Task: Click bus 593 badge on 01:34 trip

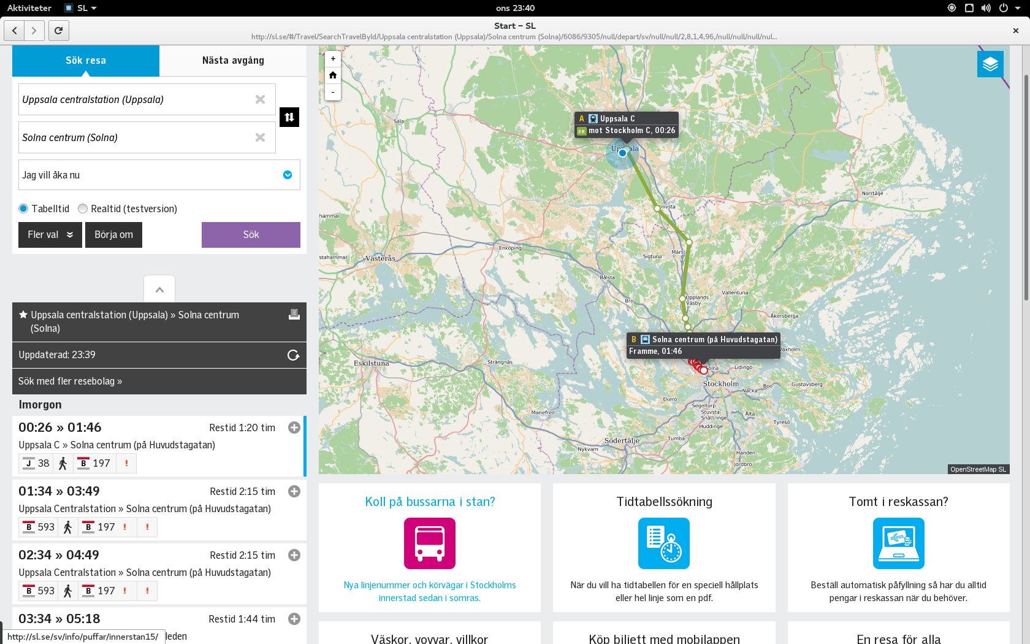Action: click(x=39, y=527)
